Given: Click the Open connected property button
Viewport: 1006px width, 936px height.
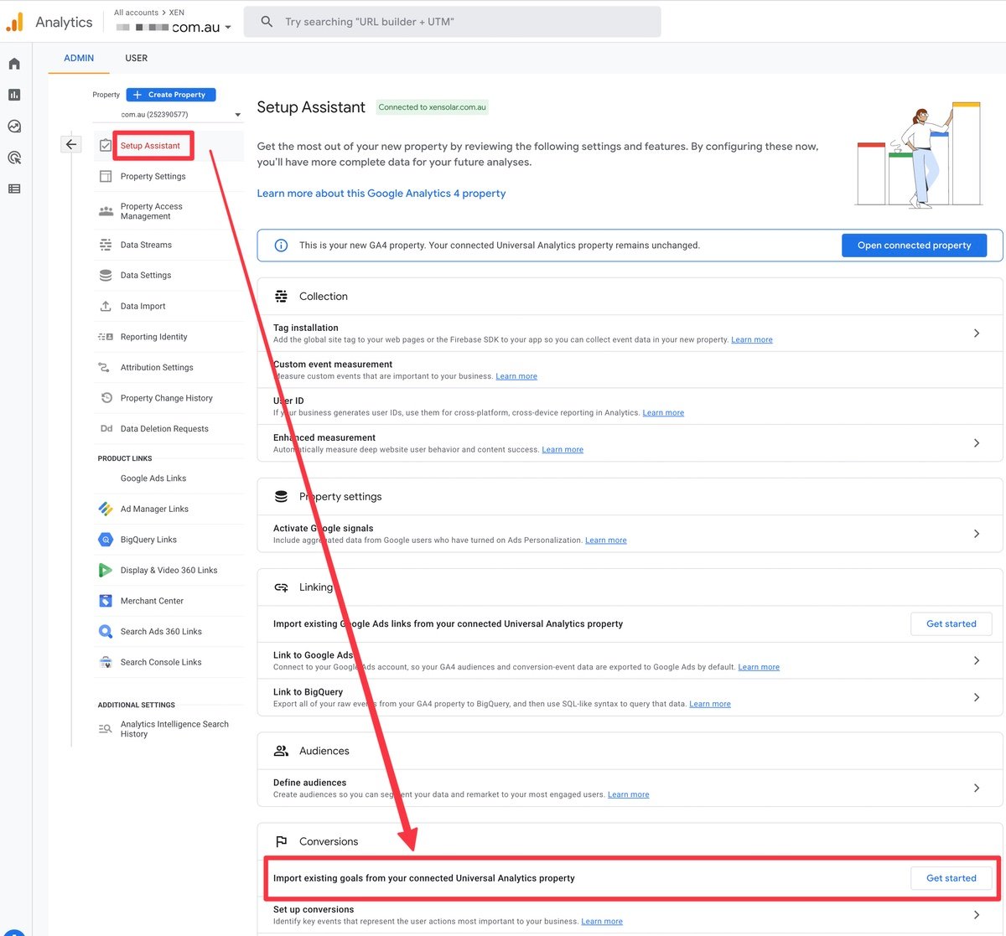Looking at the screenshot, I should click(914, 246).
